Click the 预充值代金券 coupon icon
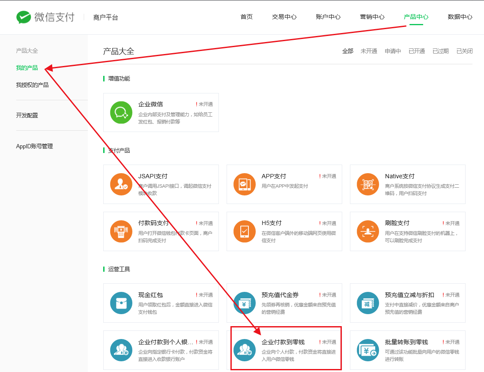Image resolution: width=484 pixels, height=372 pixels. (245, 303)
